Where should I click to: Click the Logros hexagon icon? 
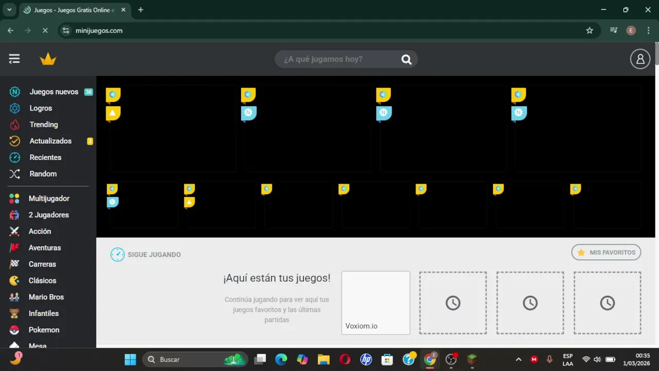[x=15, y=108]
